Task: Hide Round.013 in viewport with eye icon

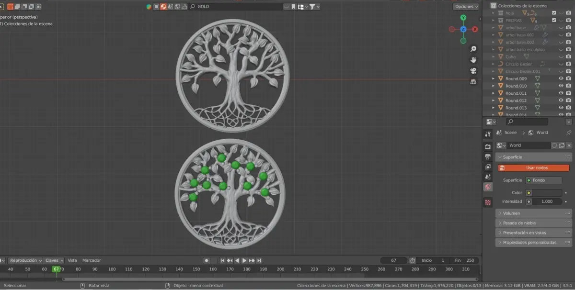Action: point(561,108)
